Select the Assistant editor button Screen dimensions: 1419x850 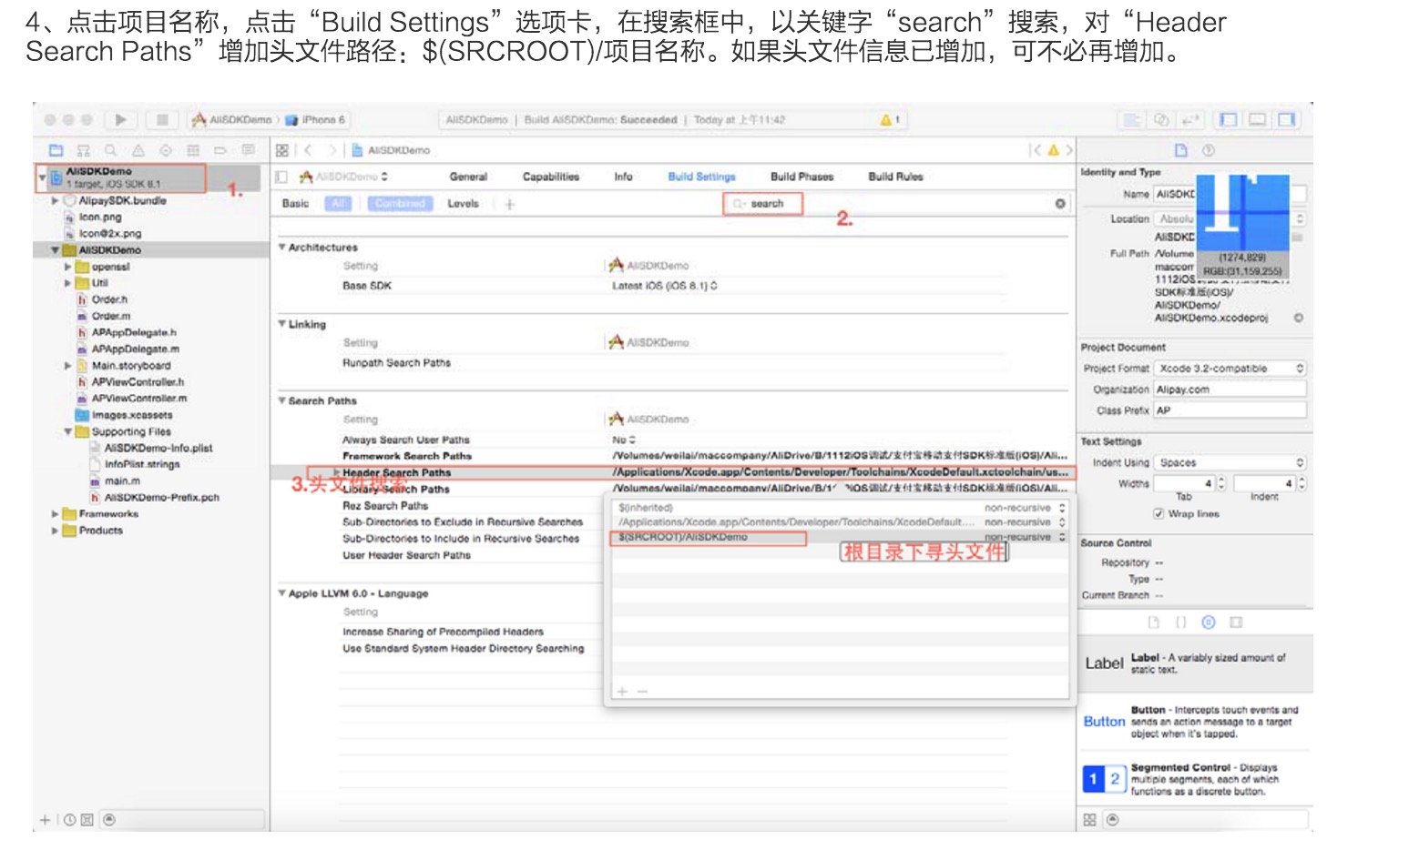(1161, 119)
